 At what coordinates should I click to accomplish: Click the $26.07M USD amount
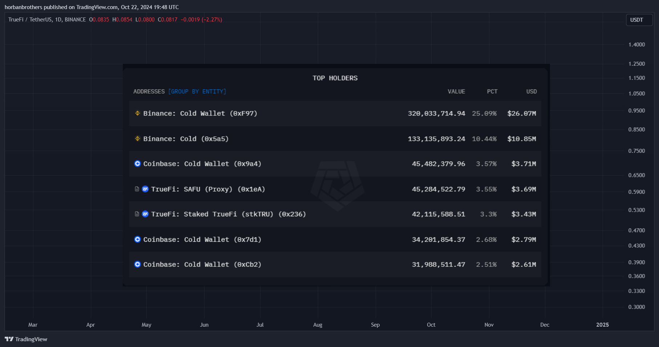(x=522, y=114)
